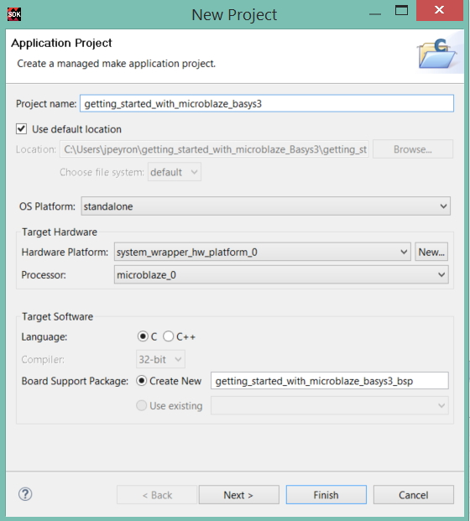Click the 'Application Project' heading text
Screen dimensions: 470x521
point(61,43)
